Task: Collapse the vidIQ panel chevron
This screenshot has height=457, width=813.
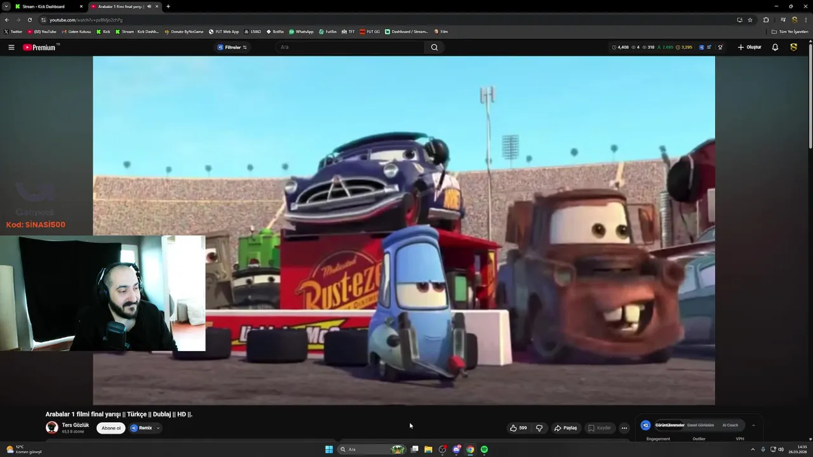Action: pos(753,425)
